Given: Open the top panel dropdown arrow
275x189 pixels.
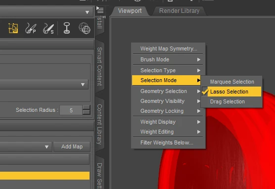Looking at the screenshot, I should (x=87, y=12).
